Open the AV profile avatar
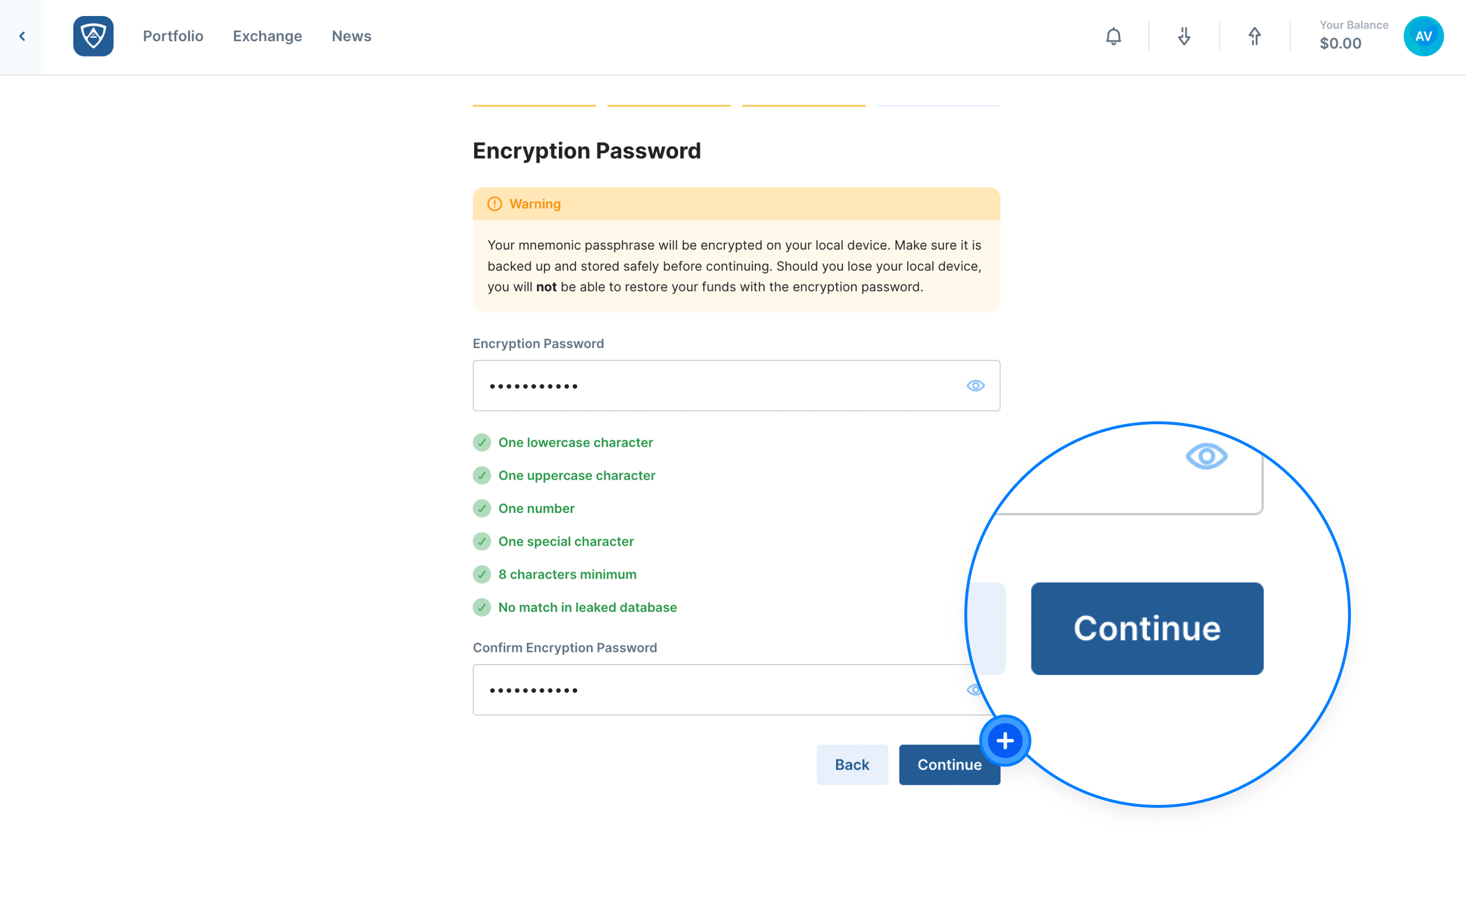The height and width of the screenshot is (916, 1466). (1423, 36)
